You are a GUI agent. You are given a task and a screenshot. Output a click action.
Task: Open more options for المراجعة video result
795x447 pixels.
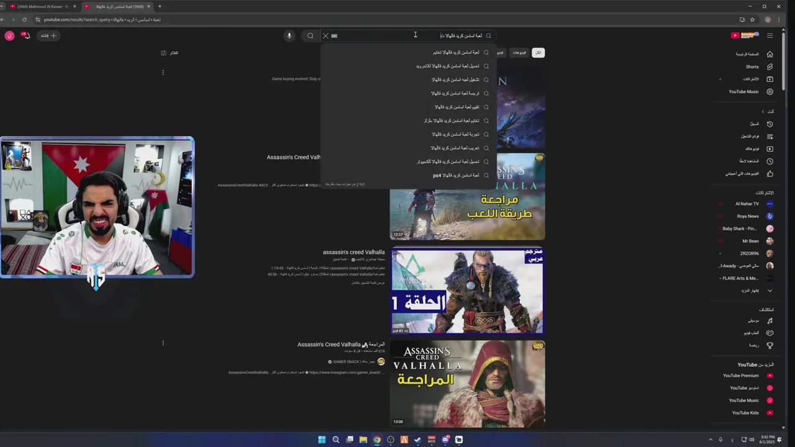[163, 343]
